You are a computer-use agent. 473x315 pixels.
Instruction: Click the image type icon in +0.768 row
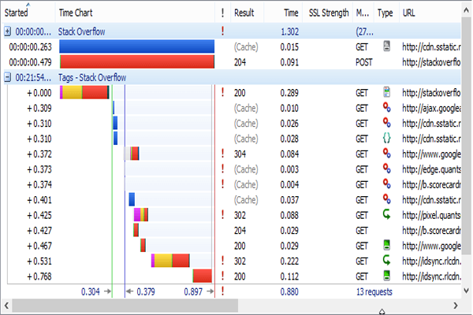tap(386, 276)
